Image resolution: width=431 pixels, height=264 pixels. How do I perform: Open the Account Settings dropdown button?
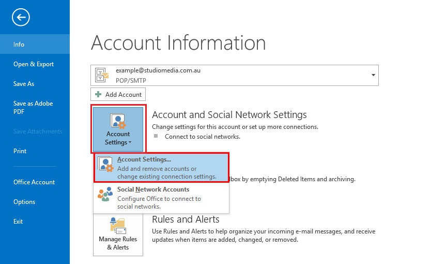pyautogui.click(x=118, y=129)
